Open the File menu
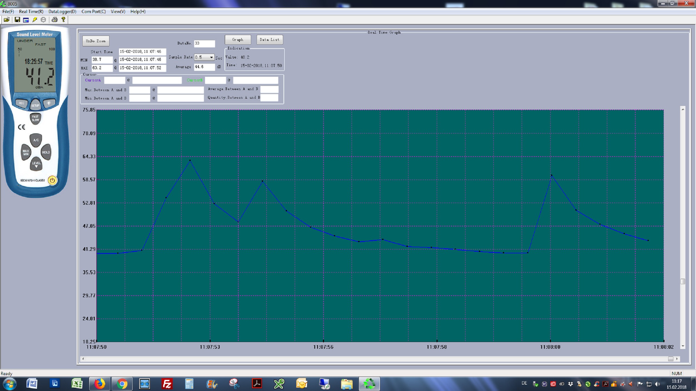The image size is (696, 391). (x=9, y=11)
